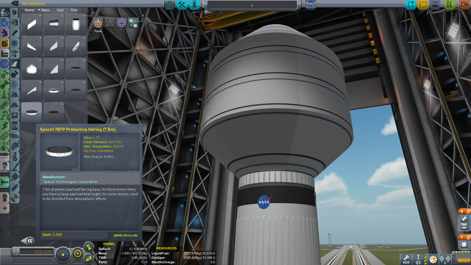Select the Offset gizmo tool

(x=110, y=23)
